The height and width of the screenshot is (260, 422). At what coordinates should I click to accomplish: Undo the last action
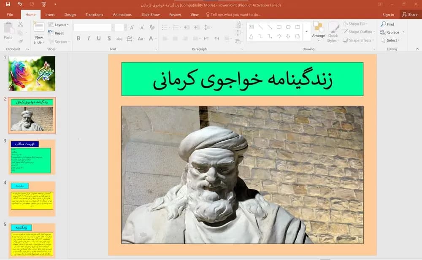pyautogui.click(x=20, y=4)
